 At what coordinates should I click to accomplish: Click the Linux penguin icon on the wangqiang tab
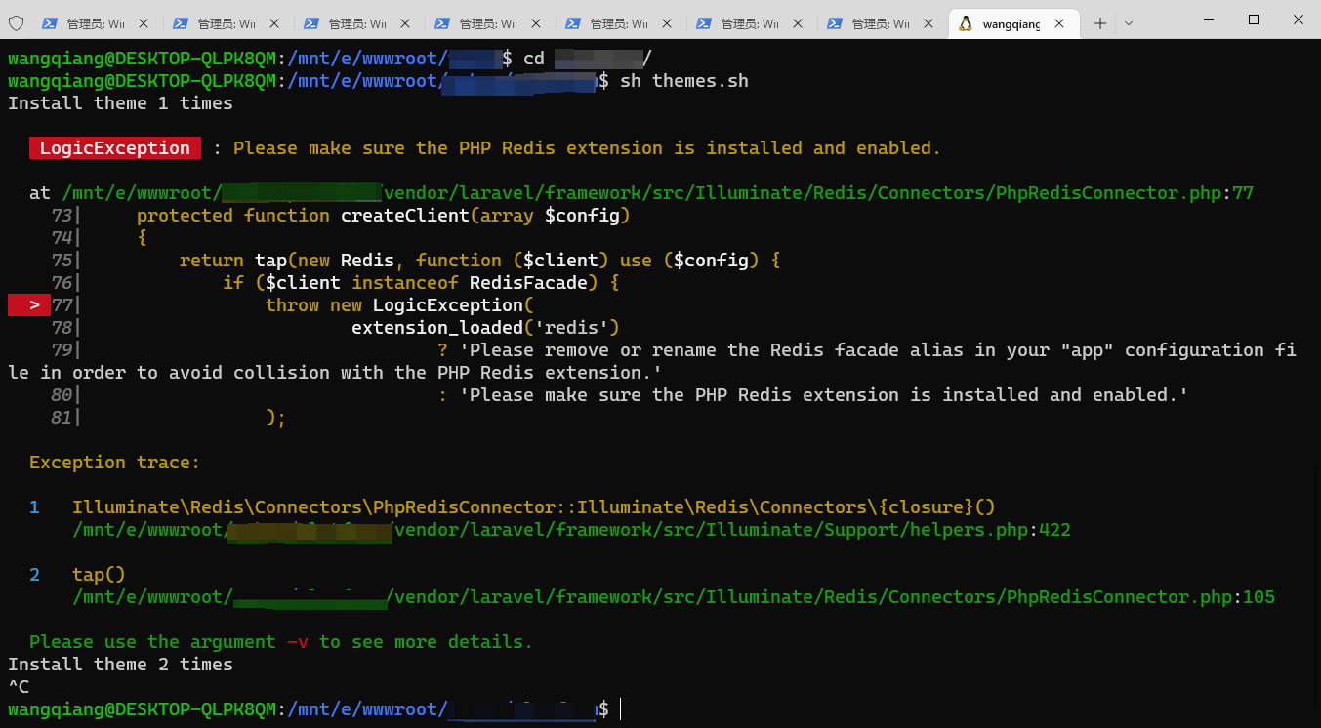point(966,23)
